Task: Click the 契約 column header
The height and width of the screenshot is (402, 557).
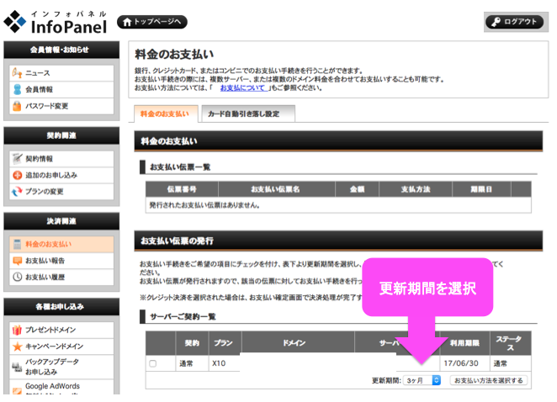Action: 192,343
